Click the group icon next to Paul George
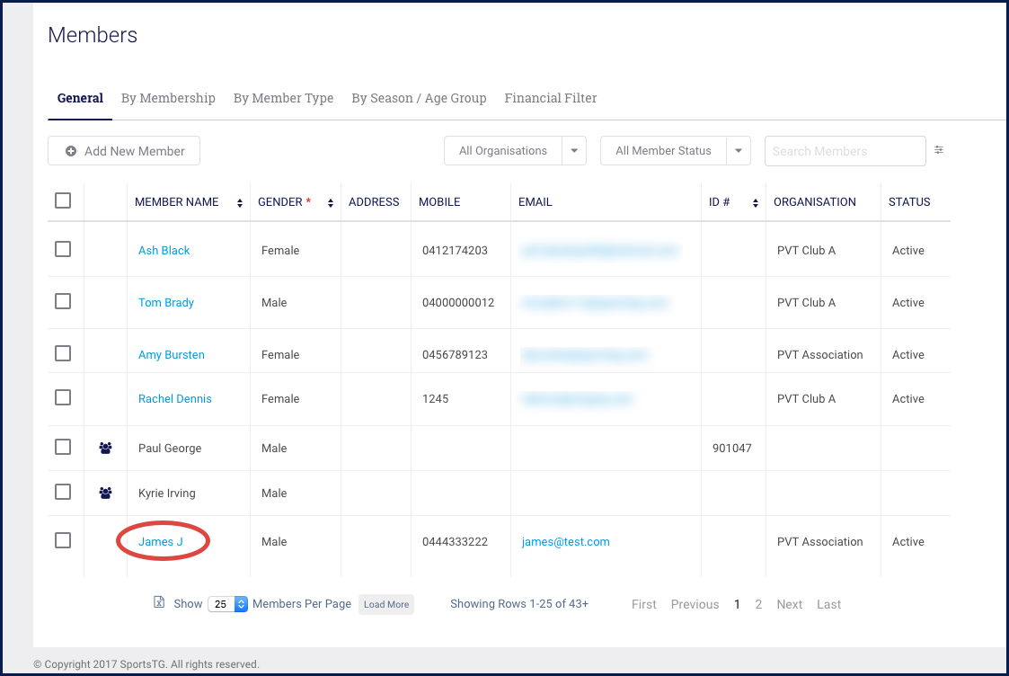The image size is (1009, 676). point(105,448)
